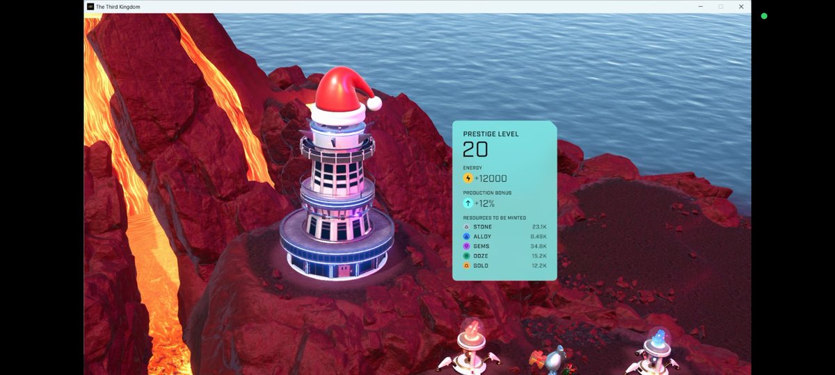
Task: Click the Gold resource icon
Action: 466,266
